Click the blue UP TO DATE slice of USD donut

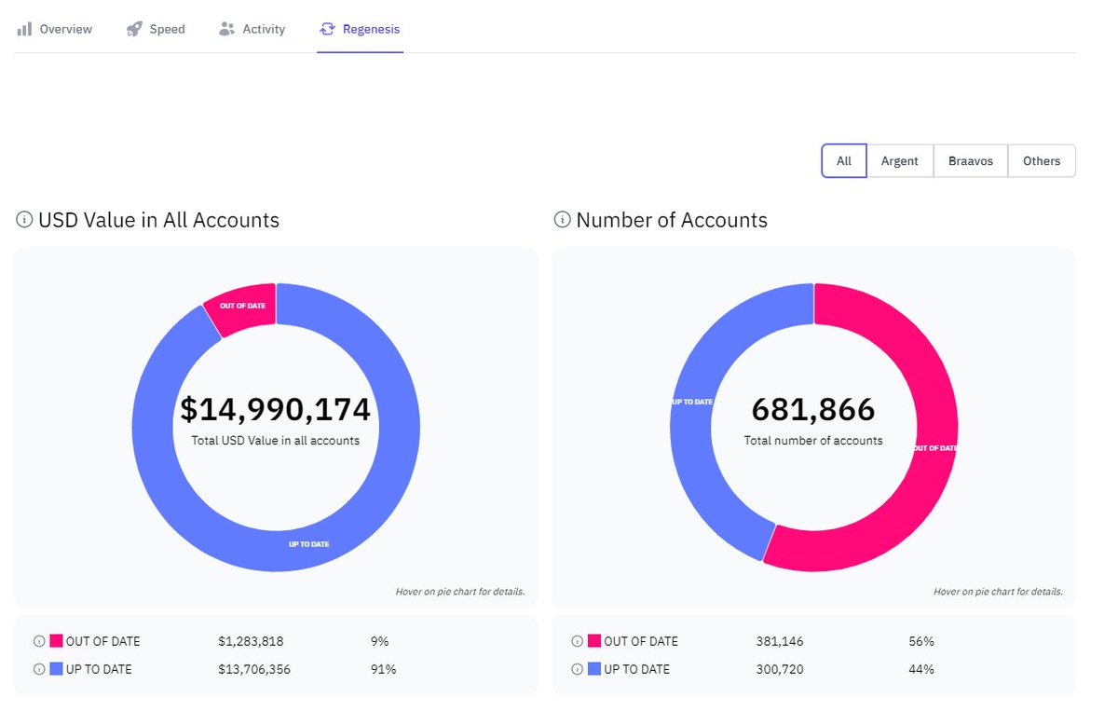point(308,543)
